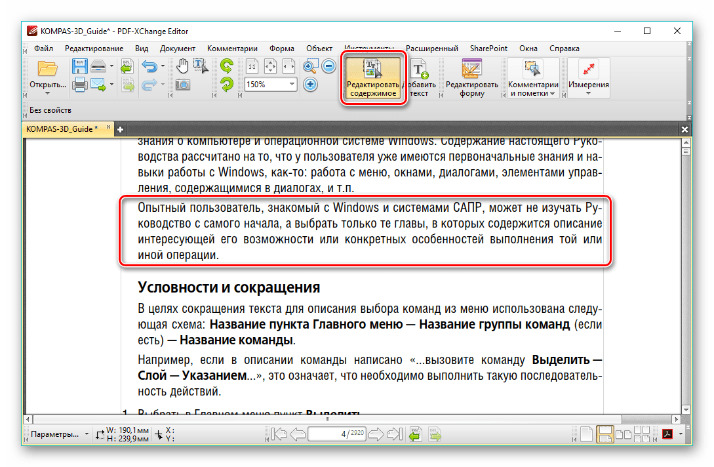Click the Actual Size 1:1 icon

point(252,66)
